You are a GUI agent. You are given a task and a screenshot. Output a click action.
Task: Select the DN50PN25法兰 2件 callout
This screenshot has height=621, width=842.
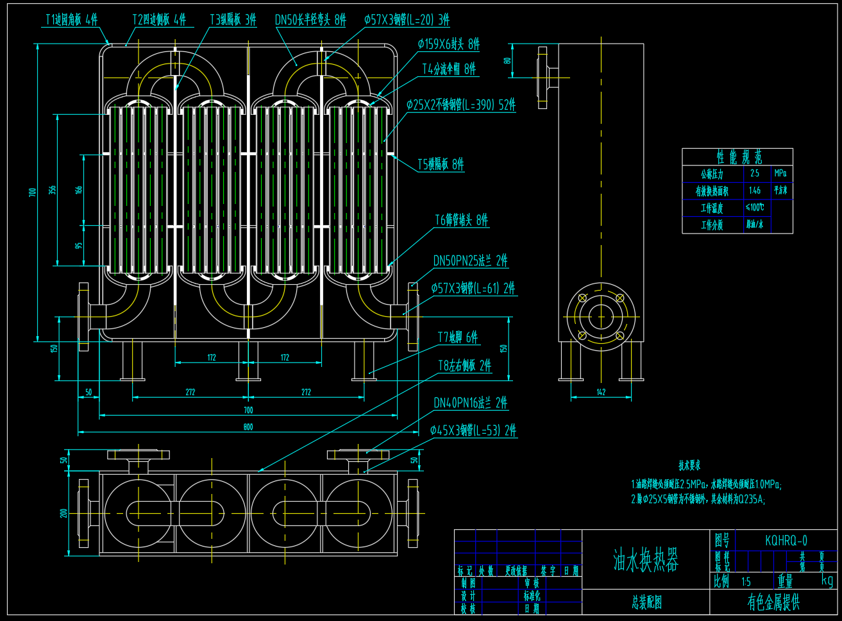click(x=470, y=260)
